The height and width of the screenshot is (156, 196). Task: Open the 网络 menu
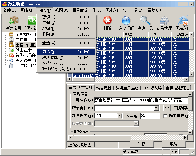[27, 10]
